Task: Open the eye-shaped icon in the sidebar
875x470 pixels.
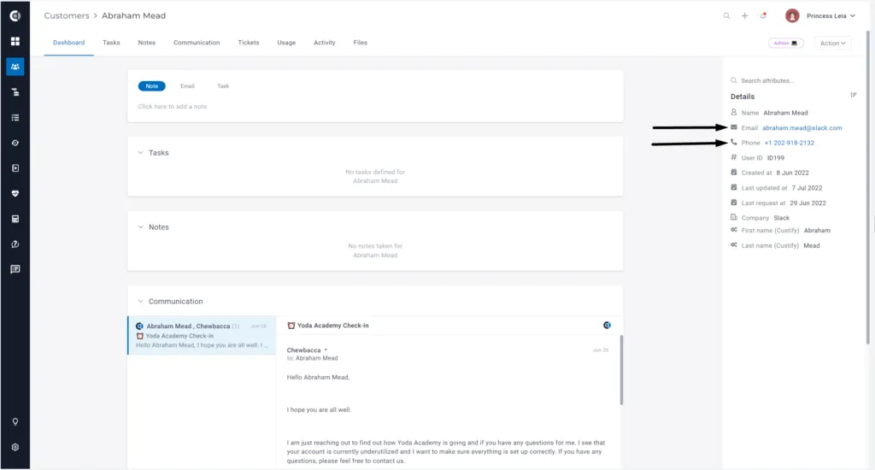Action: coord(15,143)
